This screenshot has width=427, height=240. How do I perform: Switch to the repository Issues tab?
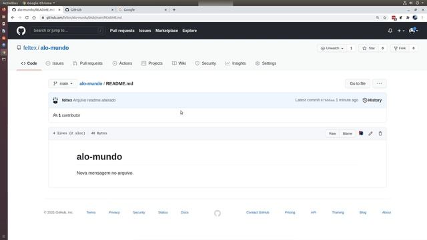pos(55,63)
